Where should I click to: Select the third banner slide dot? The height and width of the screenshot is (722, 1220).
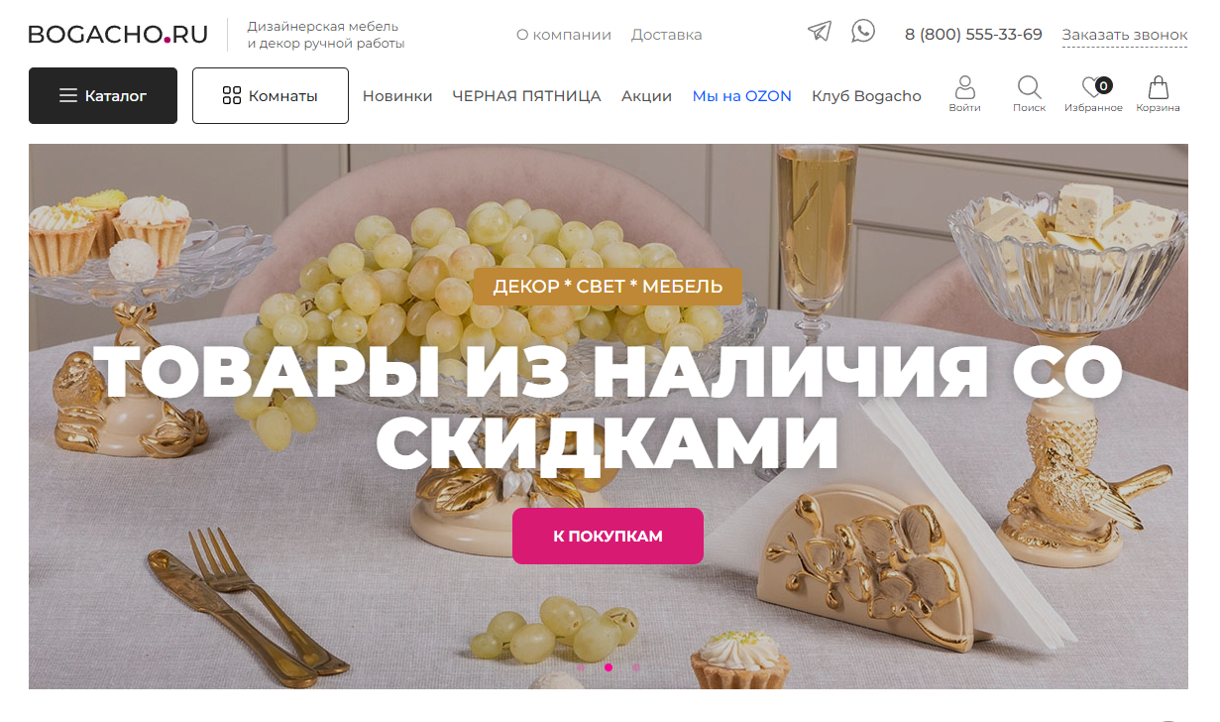636,667
